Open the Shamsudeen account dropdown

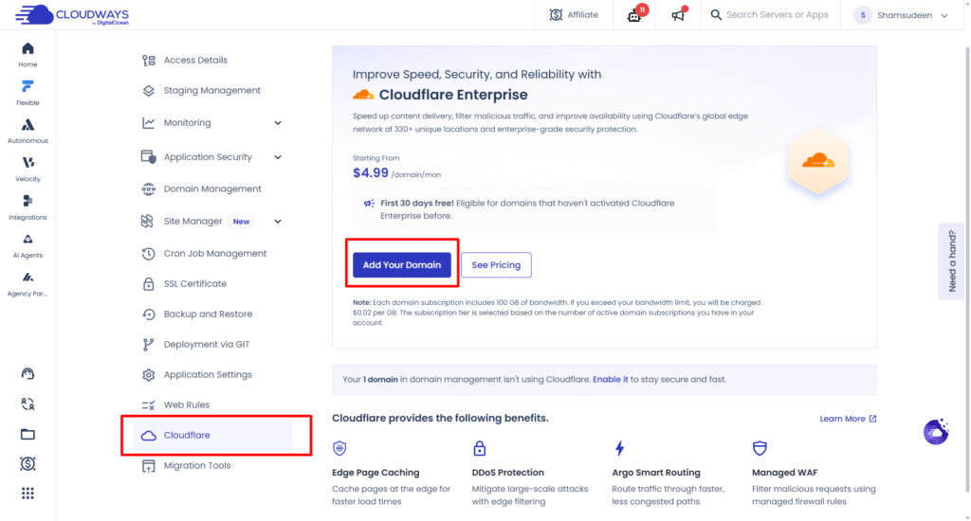pos(901,15)
